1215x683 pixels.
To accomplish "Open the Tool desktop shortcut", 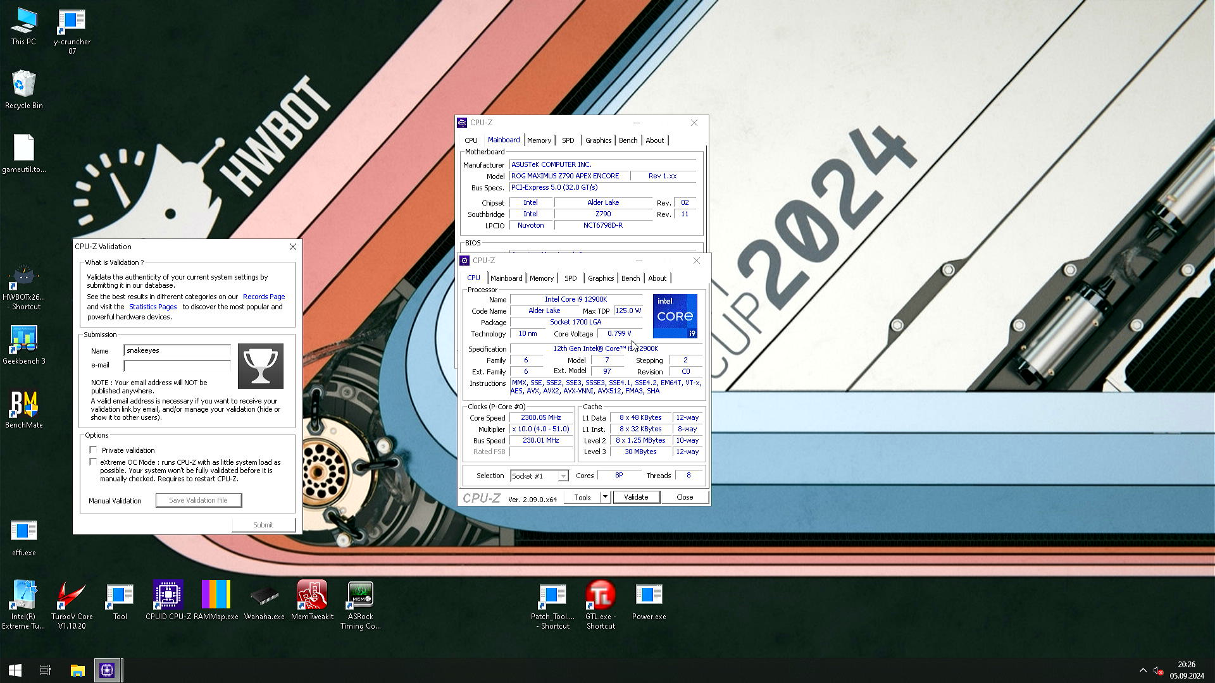I will pyautogui.click(x=120, y=601).
